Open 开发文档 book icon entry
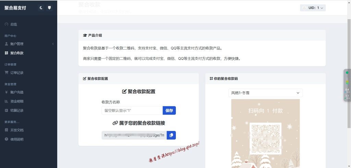 point(6,130)
